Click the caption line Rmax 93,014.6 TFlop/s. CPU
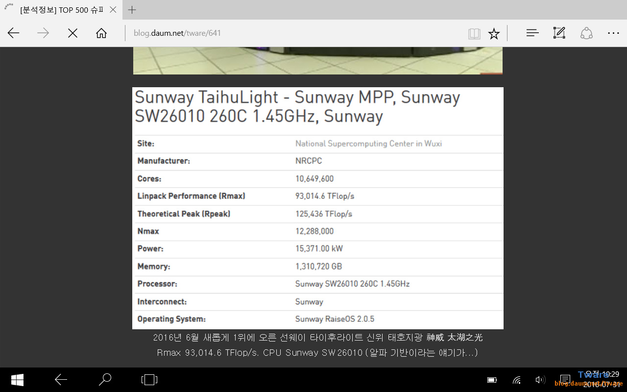 tap(317, 353)
